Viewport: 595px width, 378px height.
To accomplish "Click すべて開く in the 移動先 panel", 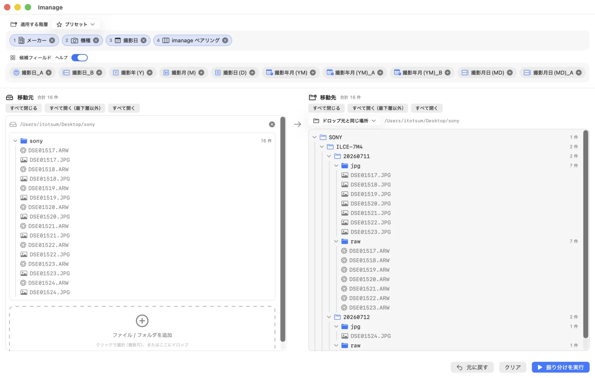I will point(427,108).
